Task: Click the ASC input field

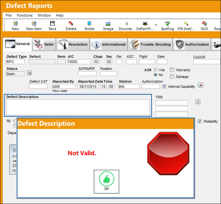Action: tap(132, 62)
